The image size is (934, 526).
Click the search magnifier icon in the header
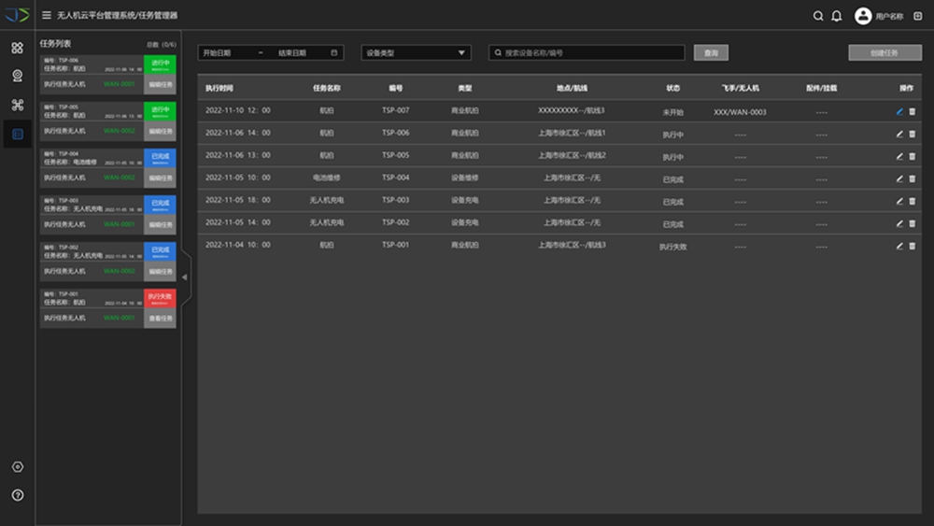click(819, 16)
